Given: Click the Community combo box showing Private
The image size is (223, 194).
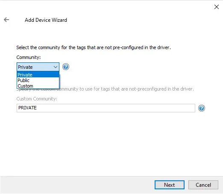Looking at the screenshot, I should tap(38, 67).
